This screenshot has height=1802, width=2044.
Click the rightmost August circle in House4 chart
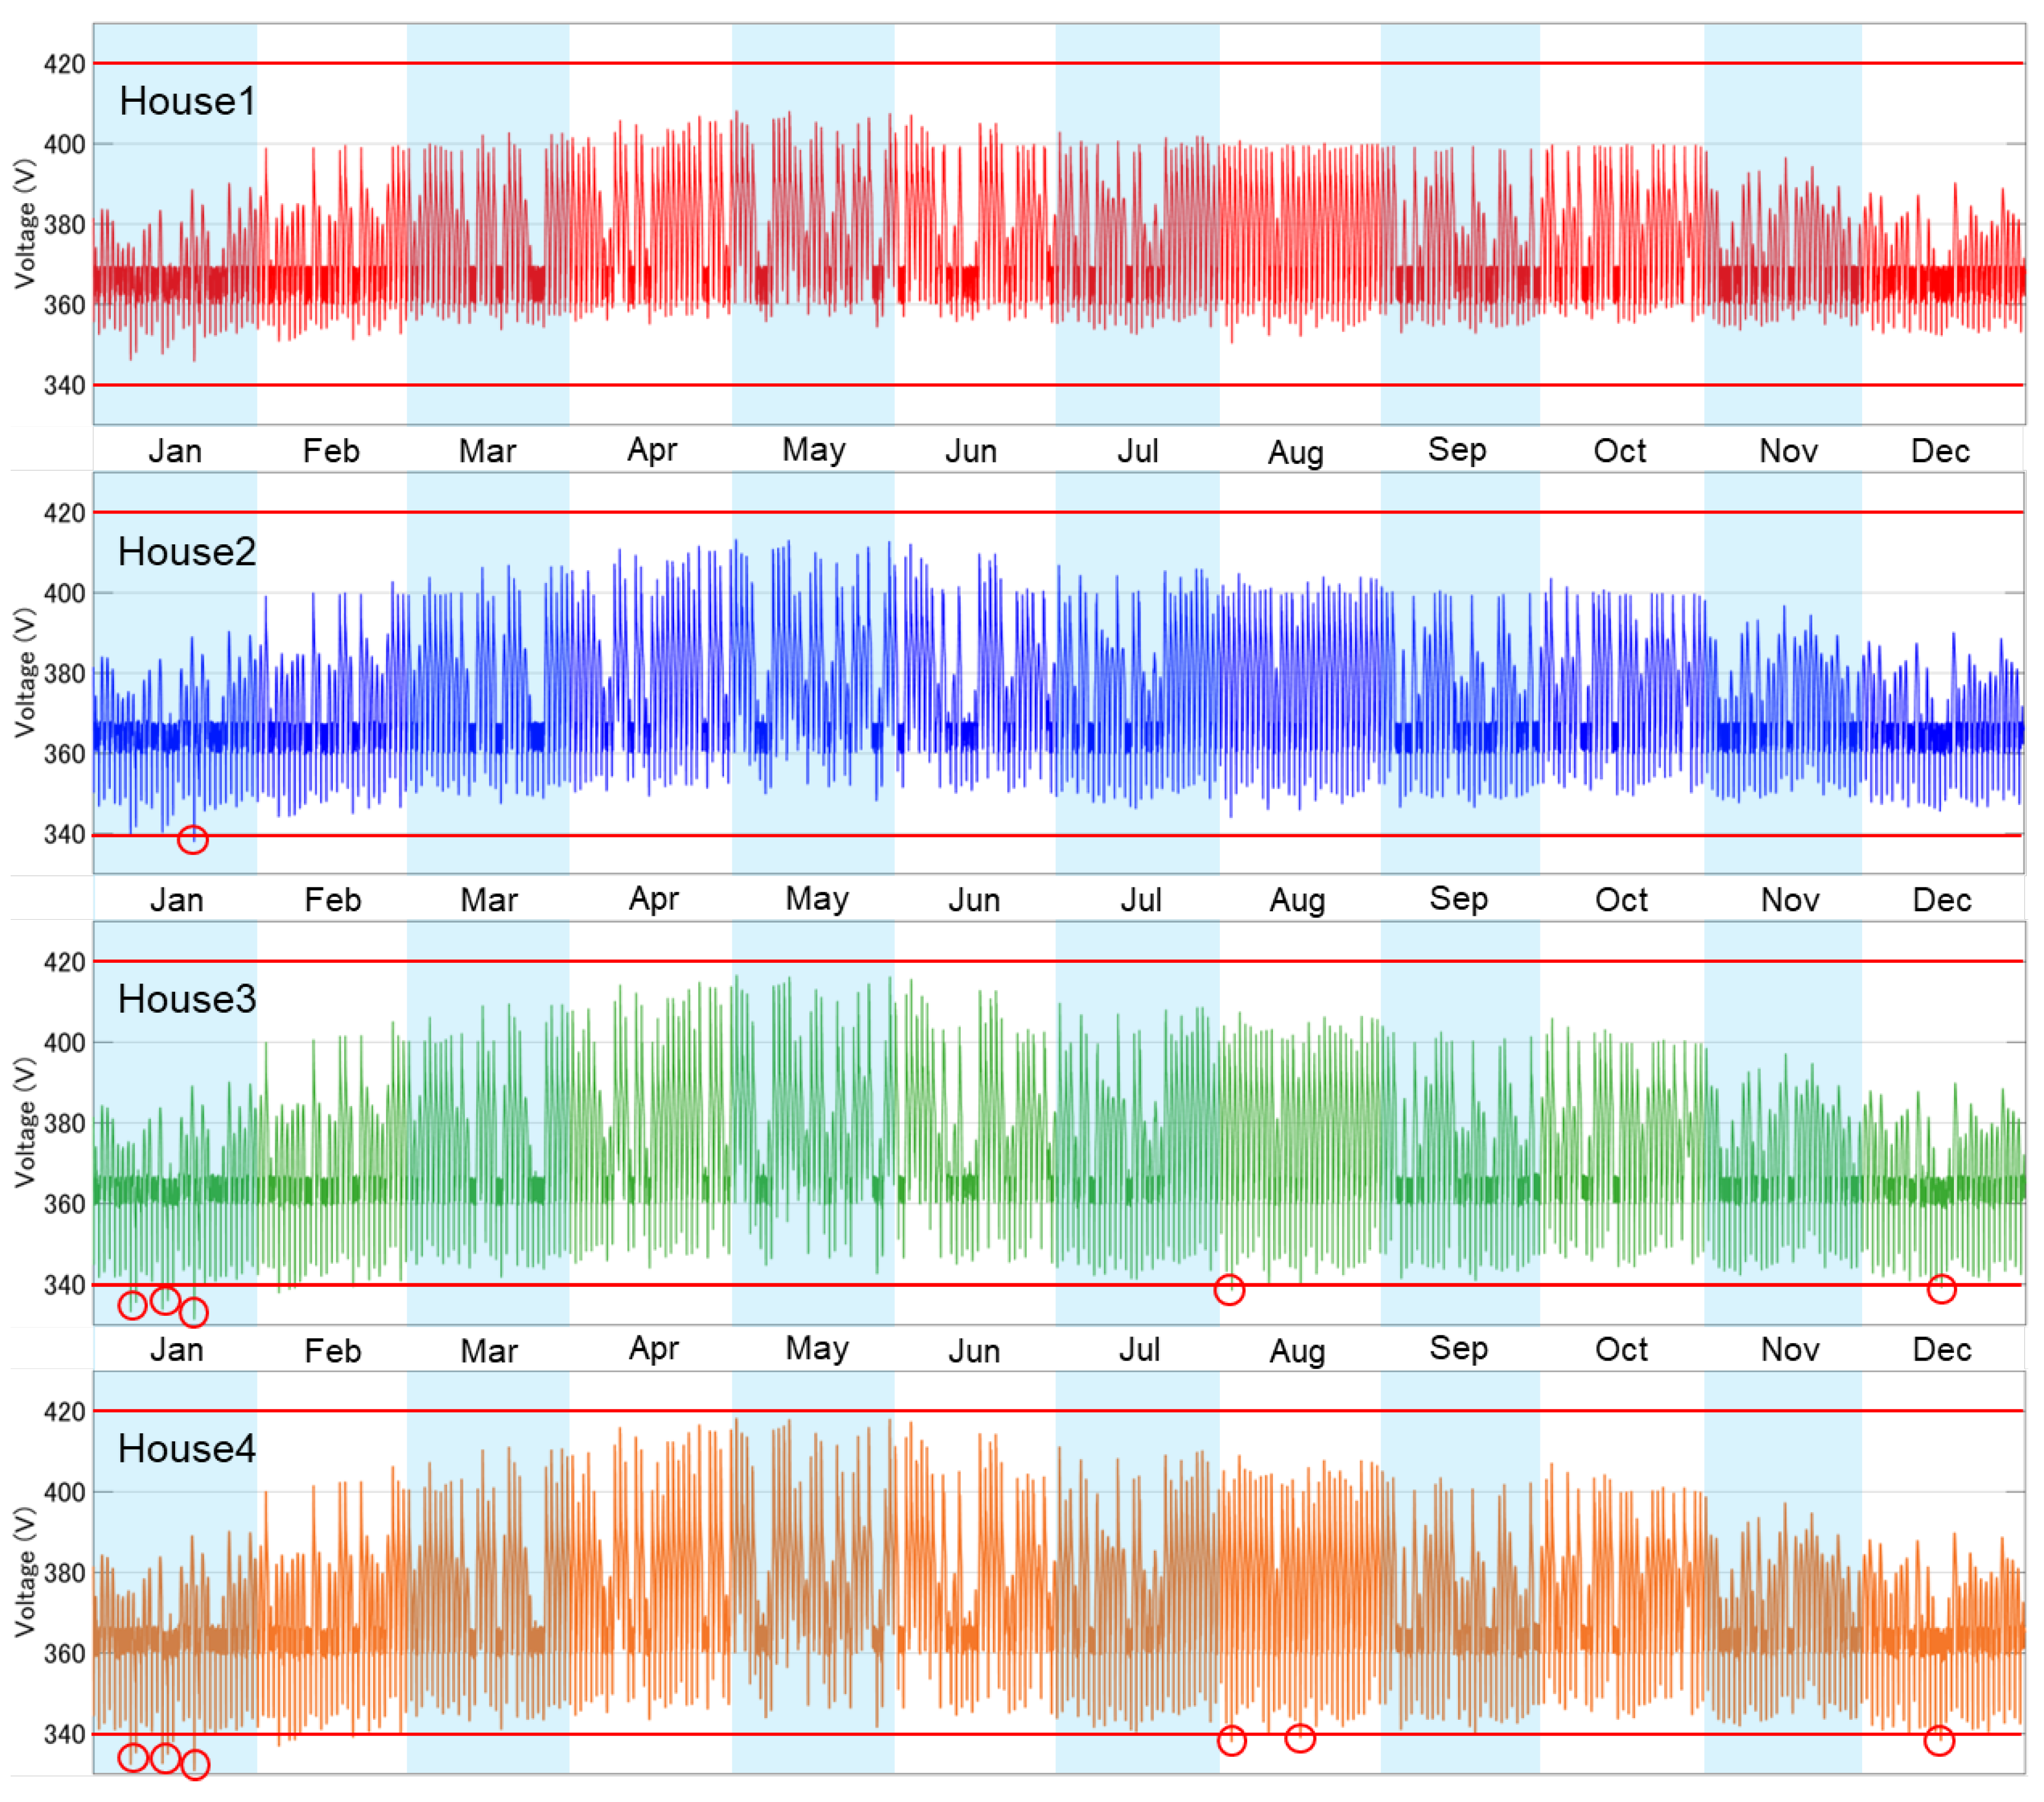(1300, 1738)
